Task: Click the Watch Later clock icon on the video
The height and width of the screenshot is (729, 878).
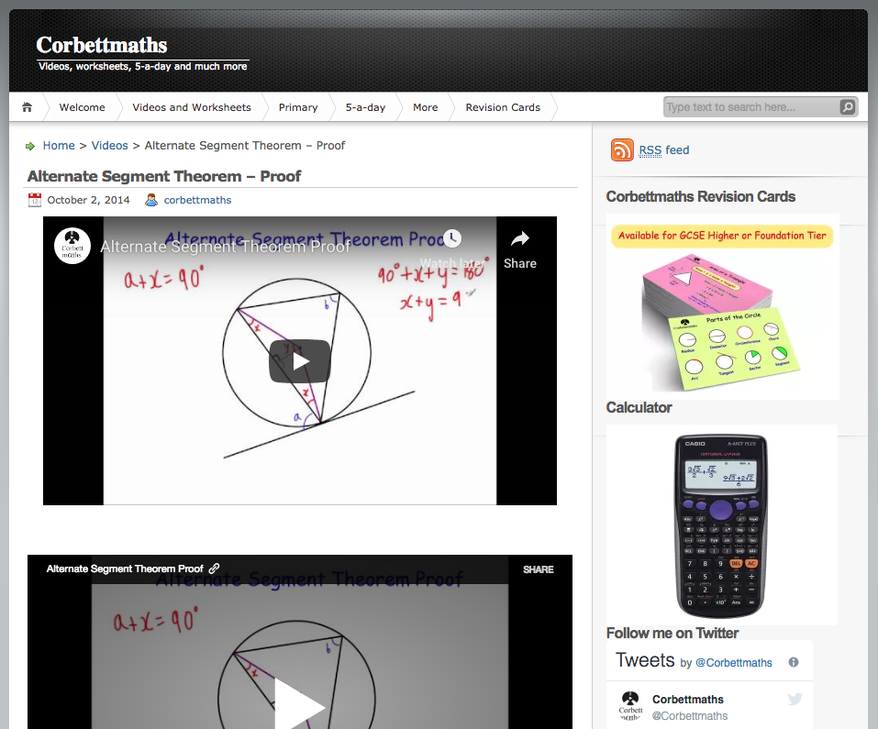Action: click(452, 238)
